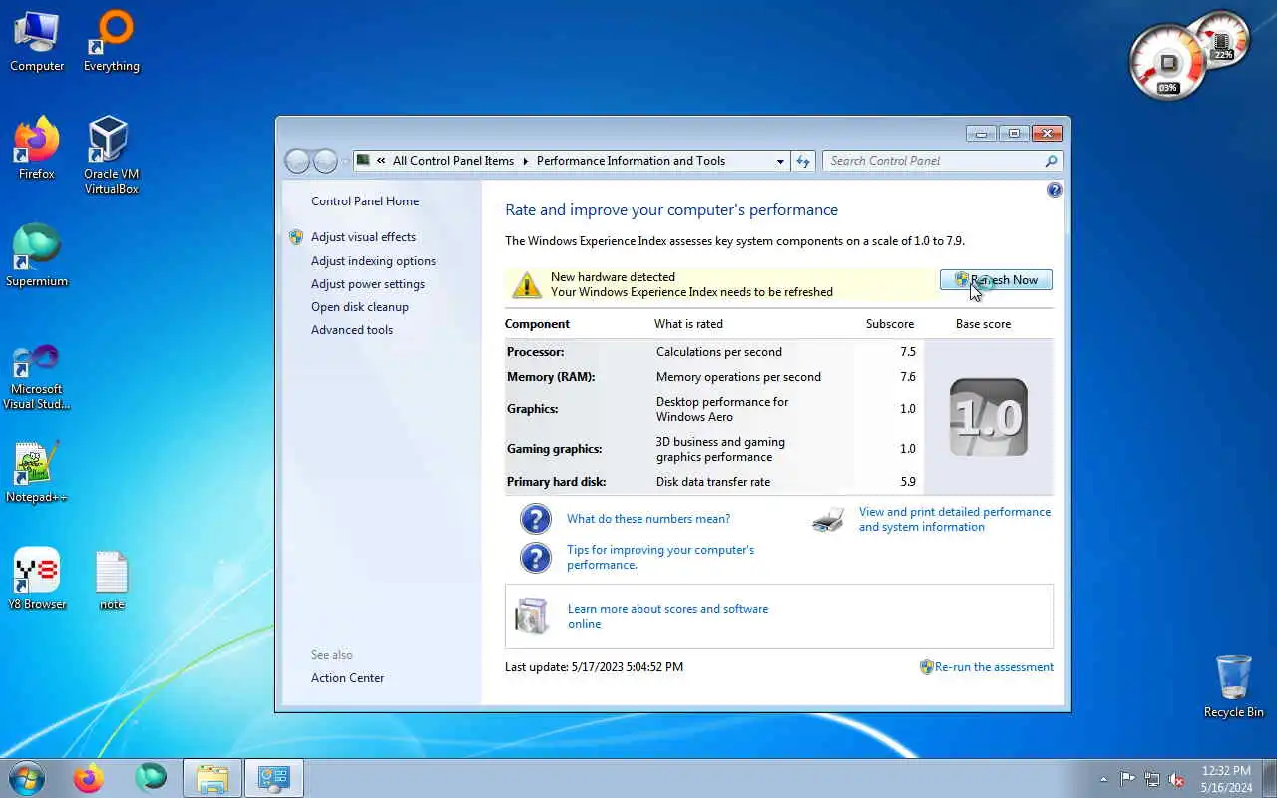
Task: Open disk cleanup link
Action: pyautogui.click(x=360, y=307)
